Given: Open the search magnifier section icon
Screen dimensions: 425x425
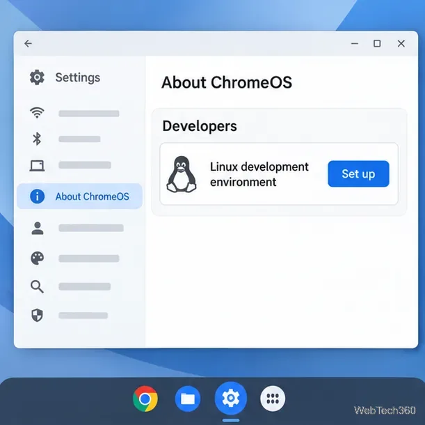Looking at the screenshot, I should (x=37, y=287).
